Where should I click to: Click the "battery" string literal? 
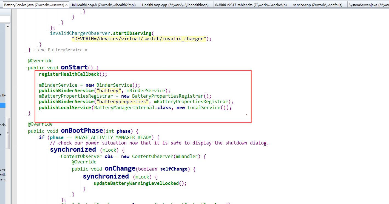point(109,90)
